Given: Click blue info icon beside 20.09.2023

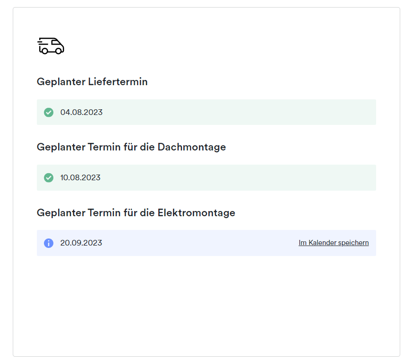Looking at the screenshot, I should 49,243.
